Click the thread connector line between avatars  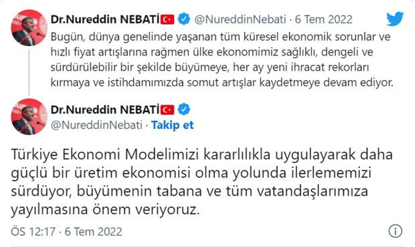tap(29, 72)
